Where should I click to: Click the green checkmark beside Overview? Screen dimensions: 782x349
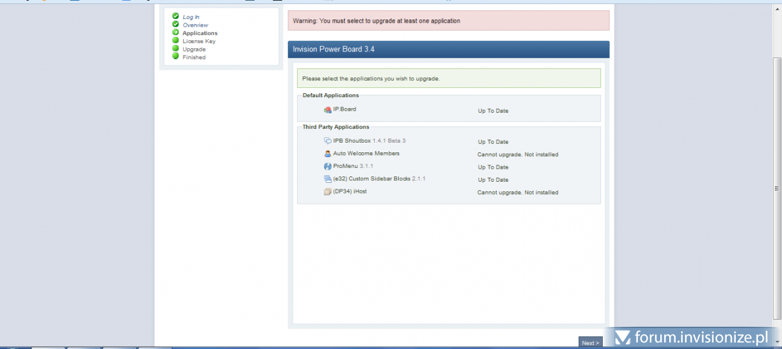pos(175,24)
